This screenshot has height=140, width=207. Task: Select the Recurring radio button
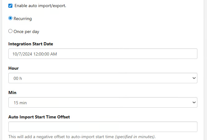click(x=10, y=19)
